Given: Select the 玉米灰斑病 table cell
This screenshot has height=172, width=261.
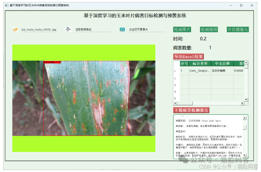Looking at the screenshot, I should (x=223, y=71).
